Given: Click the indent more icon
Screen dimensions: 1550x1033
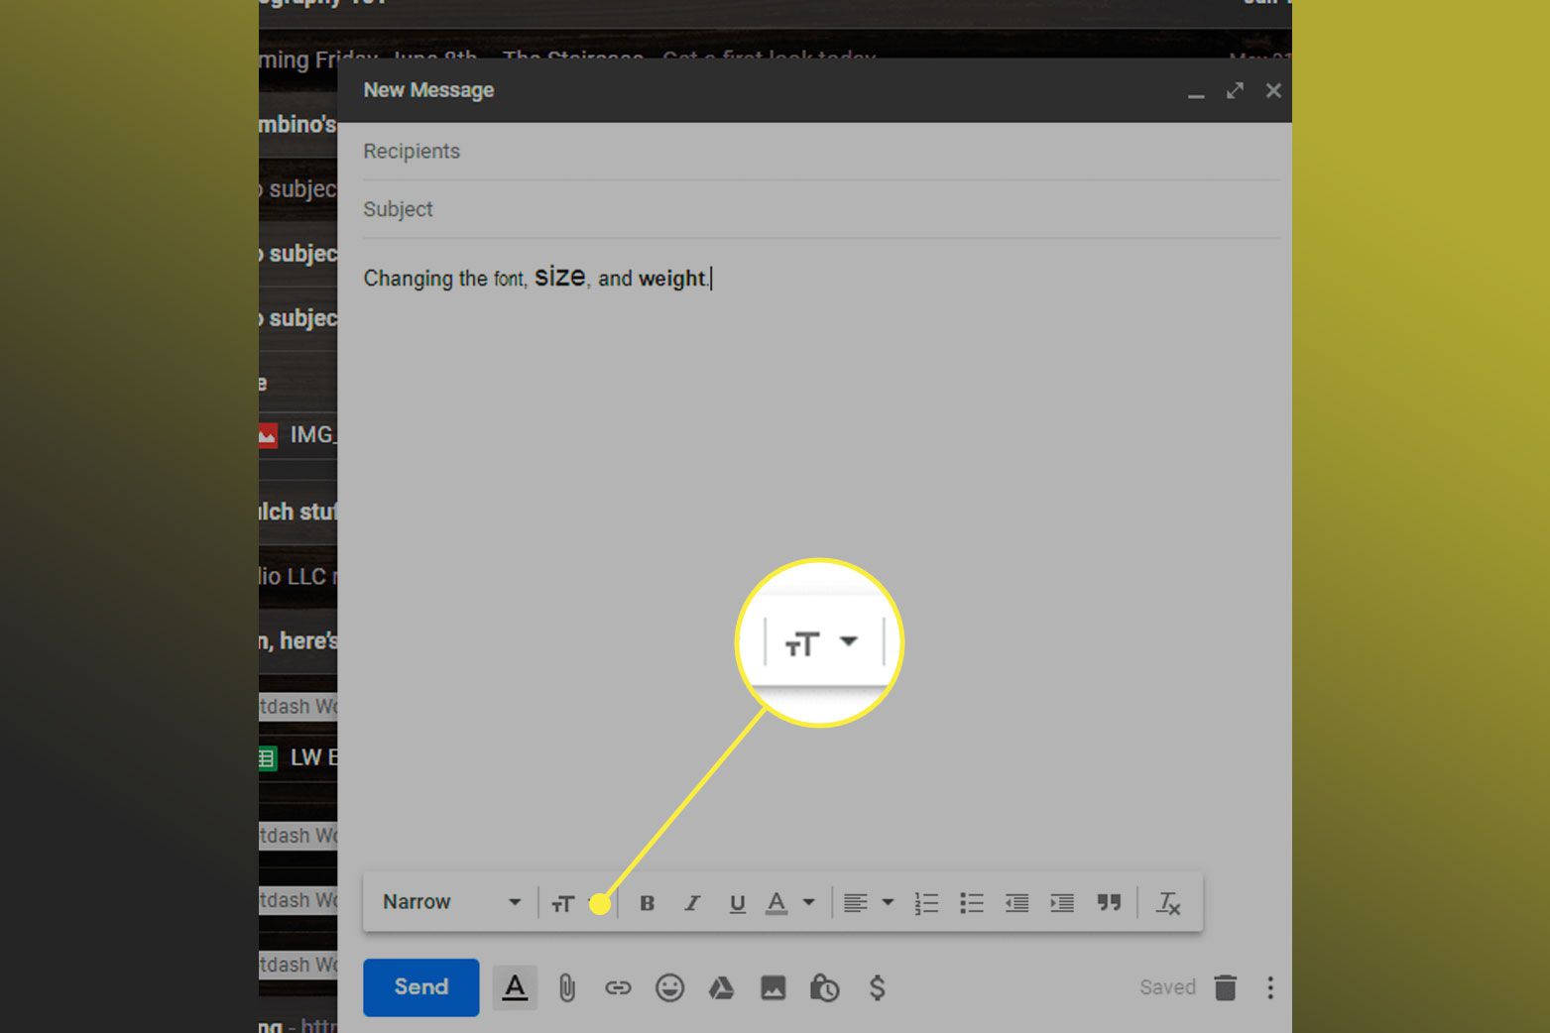Looking at the screenshot, I should coord(1062,903).
